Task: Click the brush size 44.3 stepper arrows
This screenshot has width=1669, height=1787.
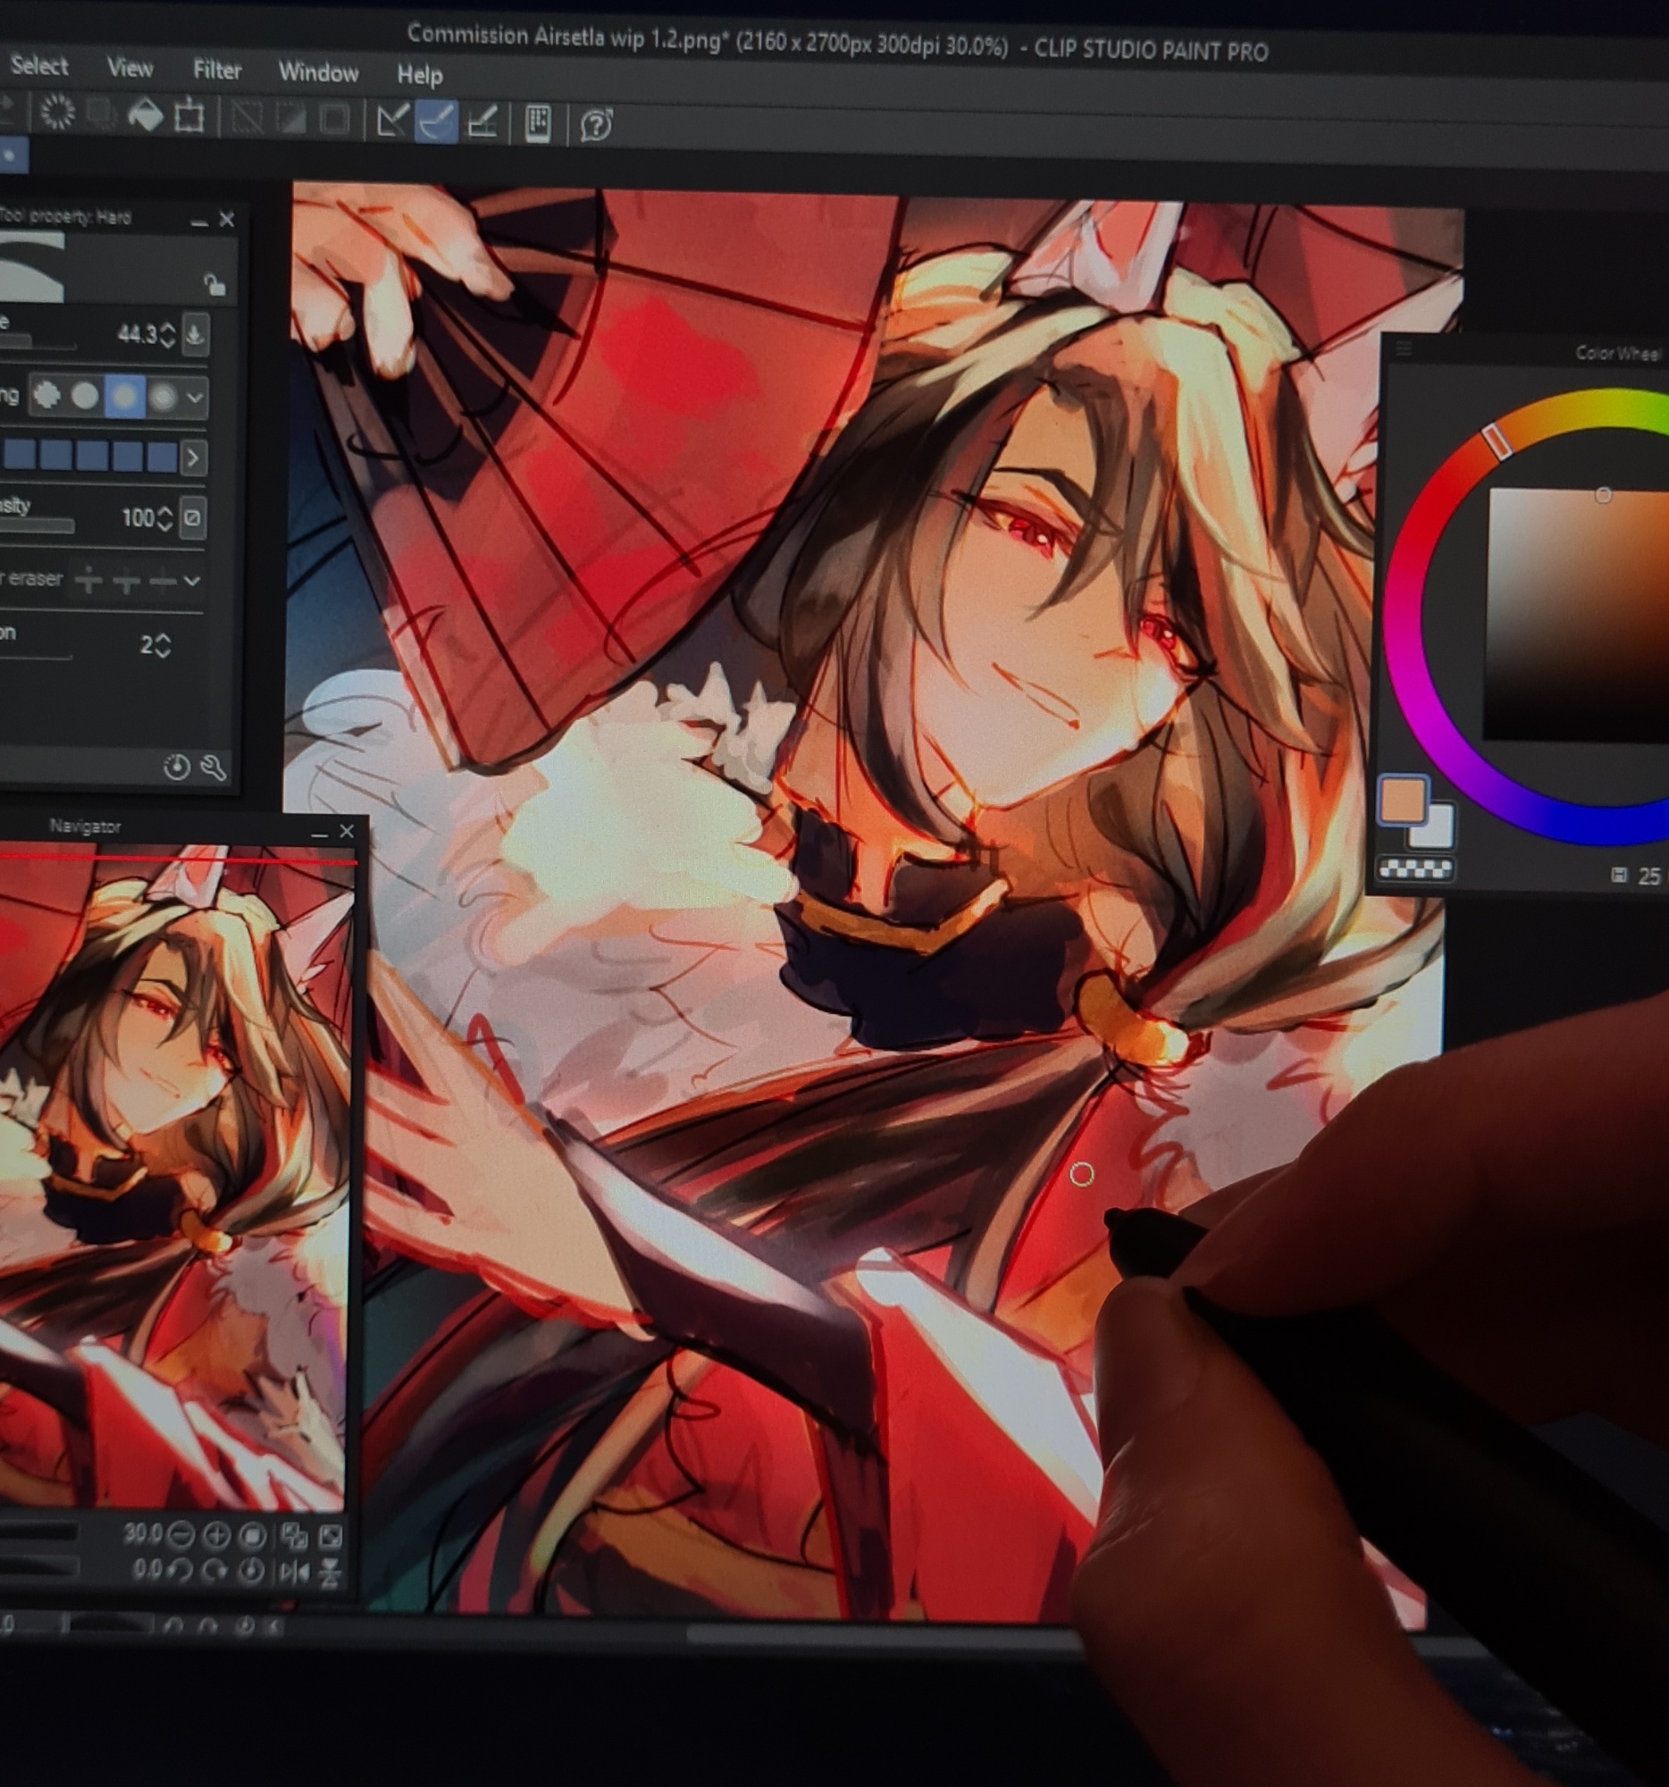Action: click(167, 335)
